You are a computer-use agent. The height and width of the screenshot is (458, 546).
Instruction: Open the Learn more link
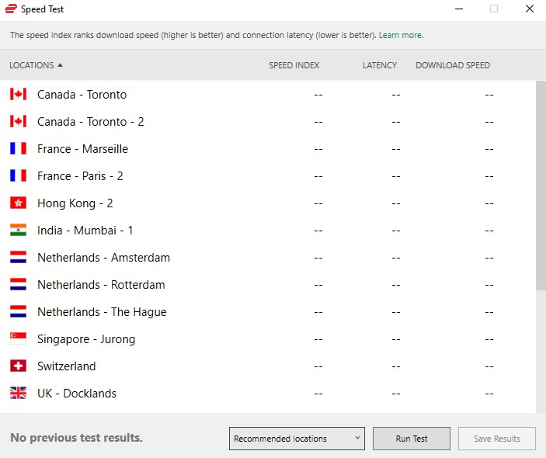pyautogui.click(x=401, y=35)
